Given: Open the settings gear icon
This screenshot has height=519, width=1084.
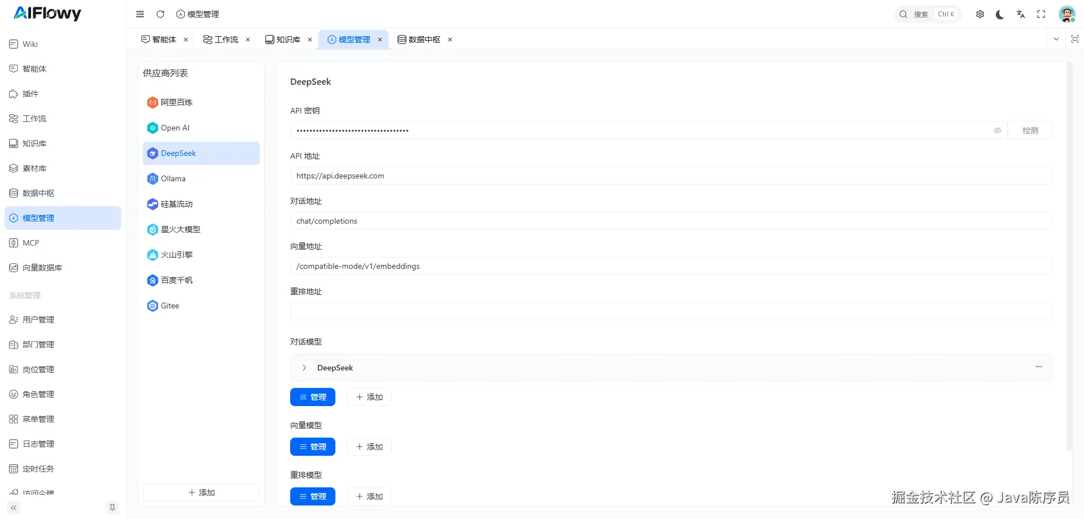Looking at the screenshot, I should 980,14.
